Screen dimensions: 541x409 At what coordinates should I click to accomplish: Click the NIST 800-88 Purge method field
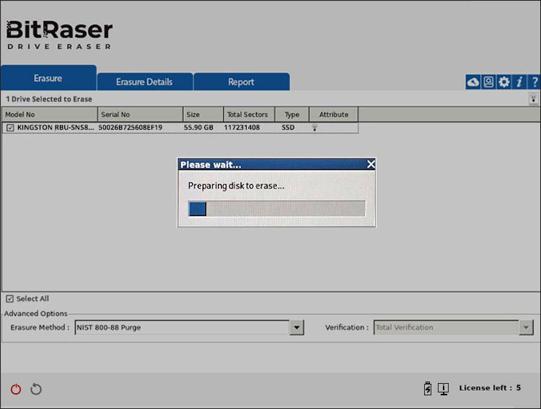coord(182,328)
